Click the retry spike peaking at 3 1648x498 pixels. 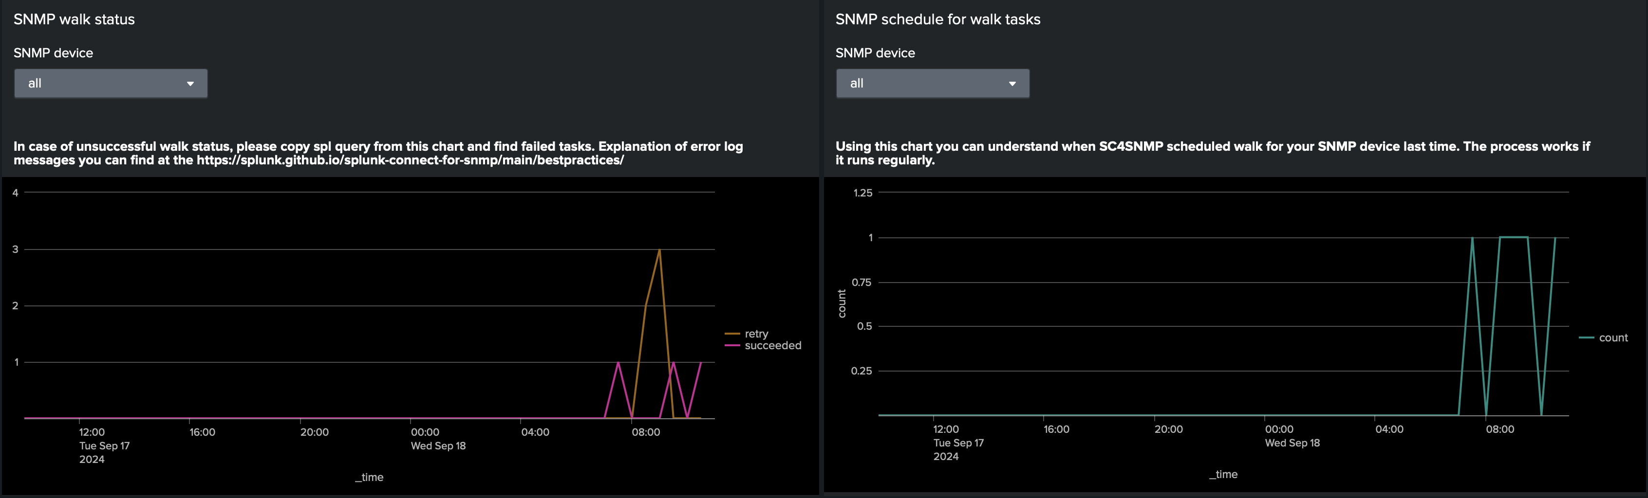659,249
